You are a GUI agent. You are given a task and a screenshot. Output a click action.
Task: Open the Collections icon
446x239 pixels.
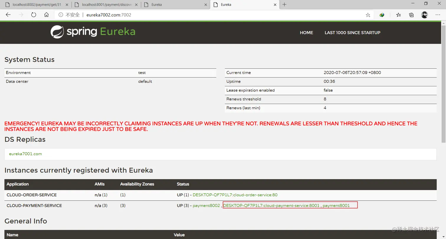(411, 15)
